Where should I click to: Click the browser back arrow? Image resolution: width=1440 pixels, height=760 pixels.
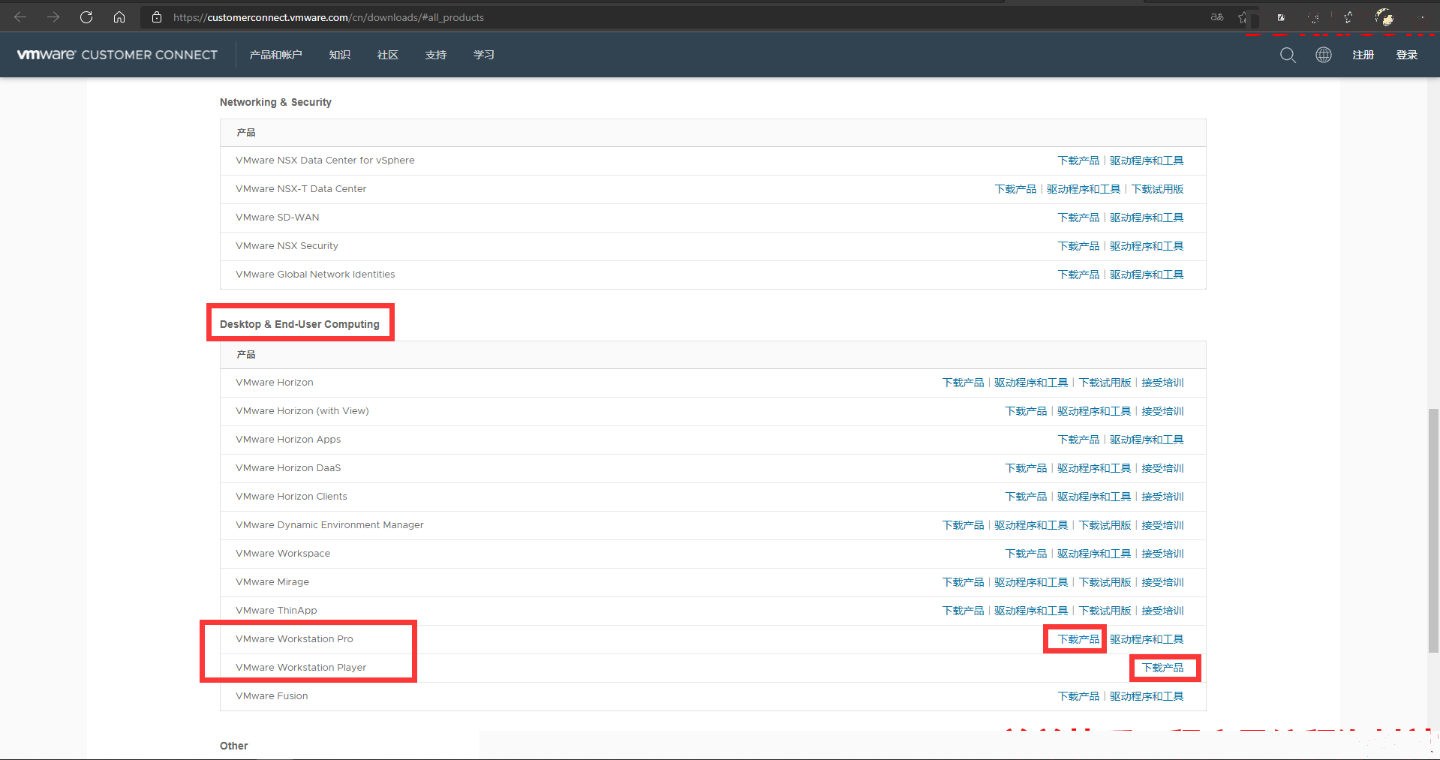(x=20, y=17)
